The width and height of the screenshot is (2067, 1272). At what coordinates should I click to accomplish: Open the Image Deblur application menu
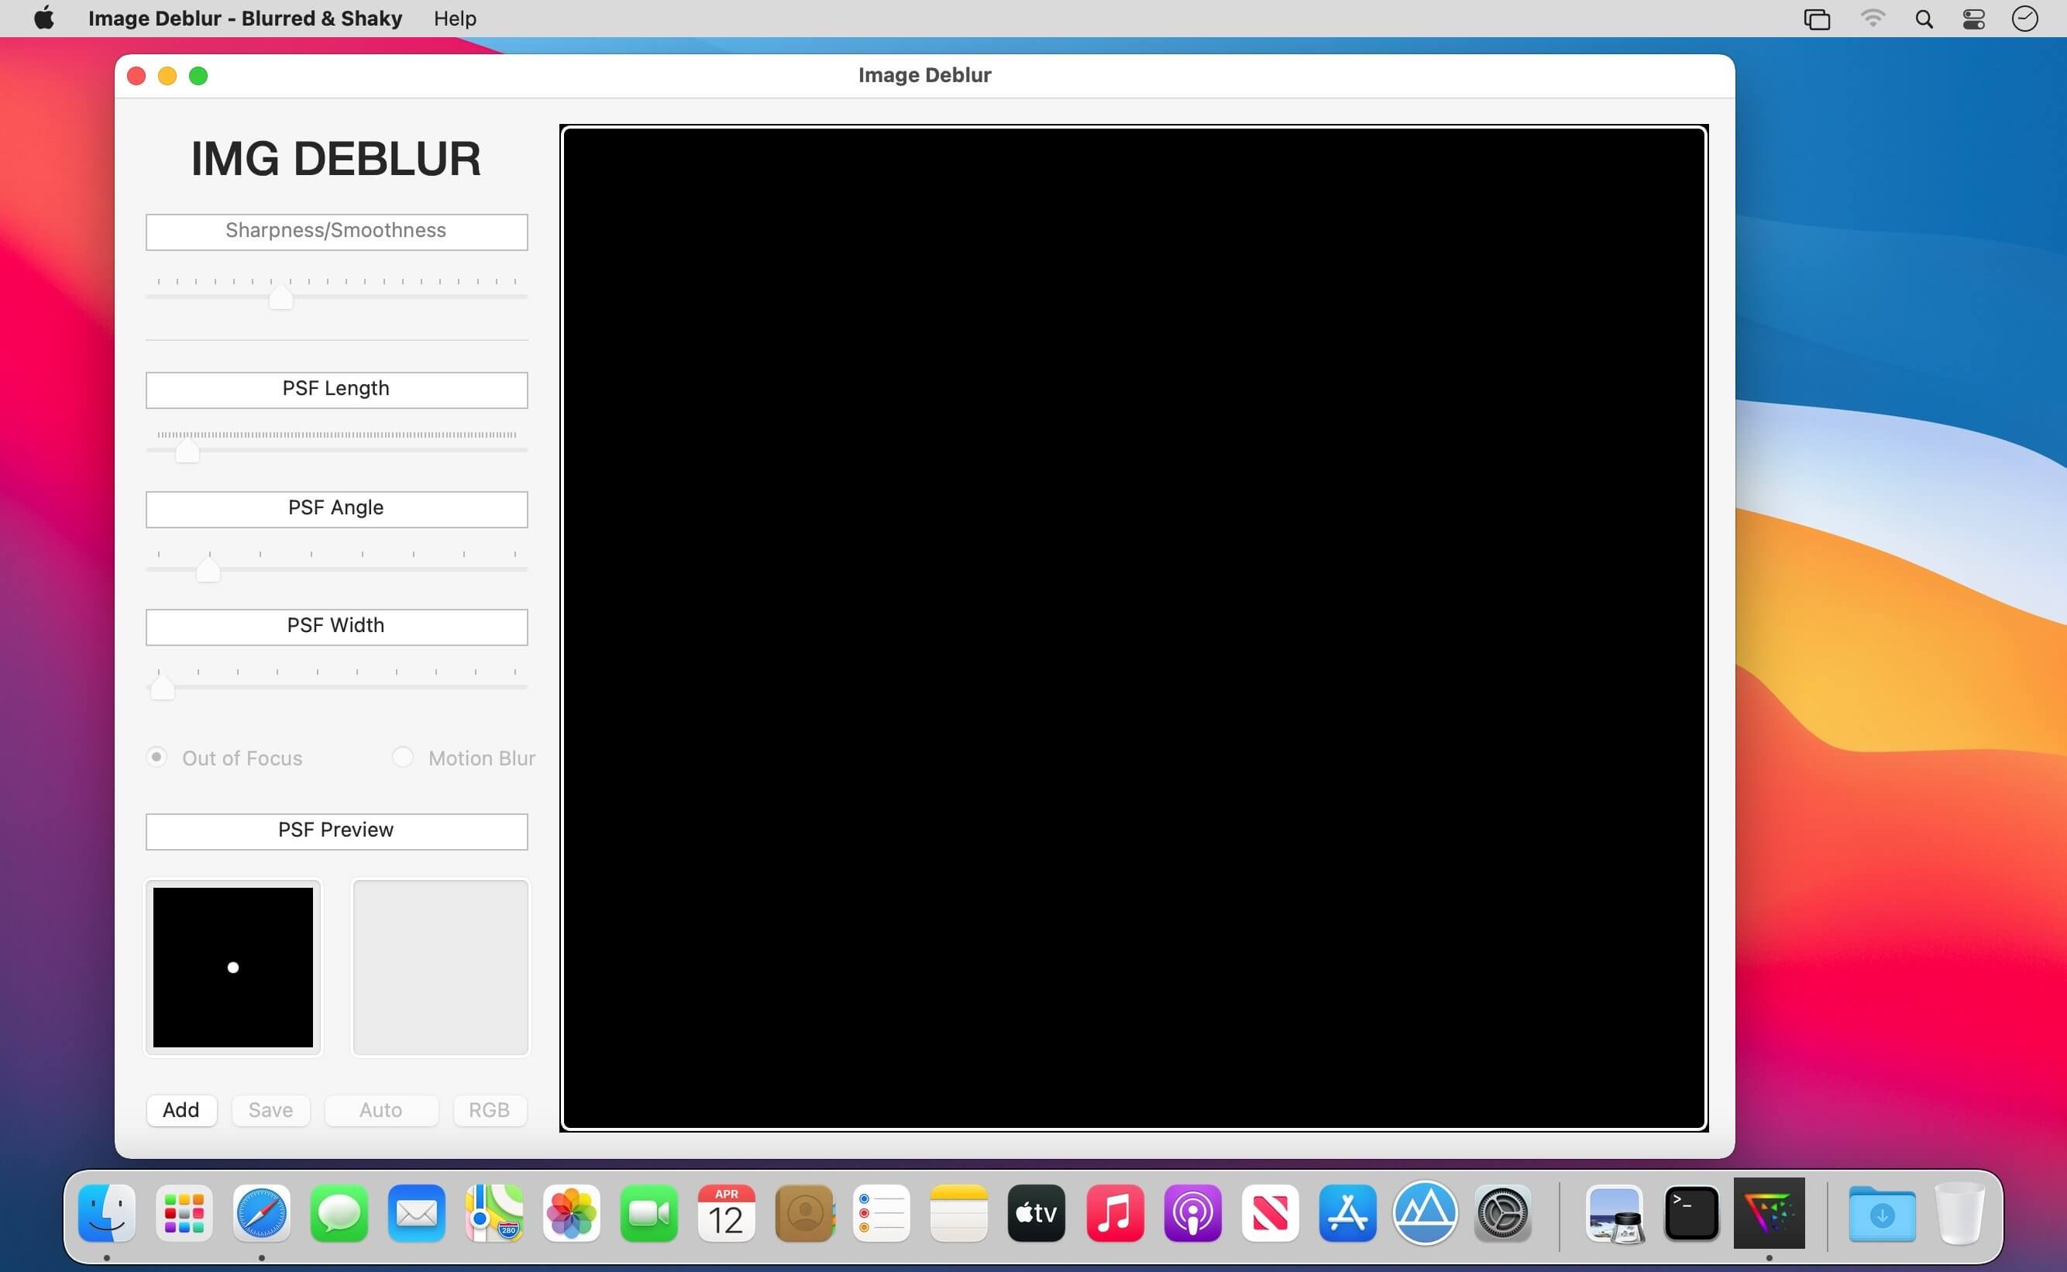tap(245, 19)
